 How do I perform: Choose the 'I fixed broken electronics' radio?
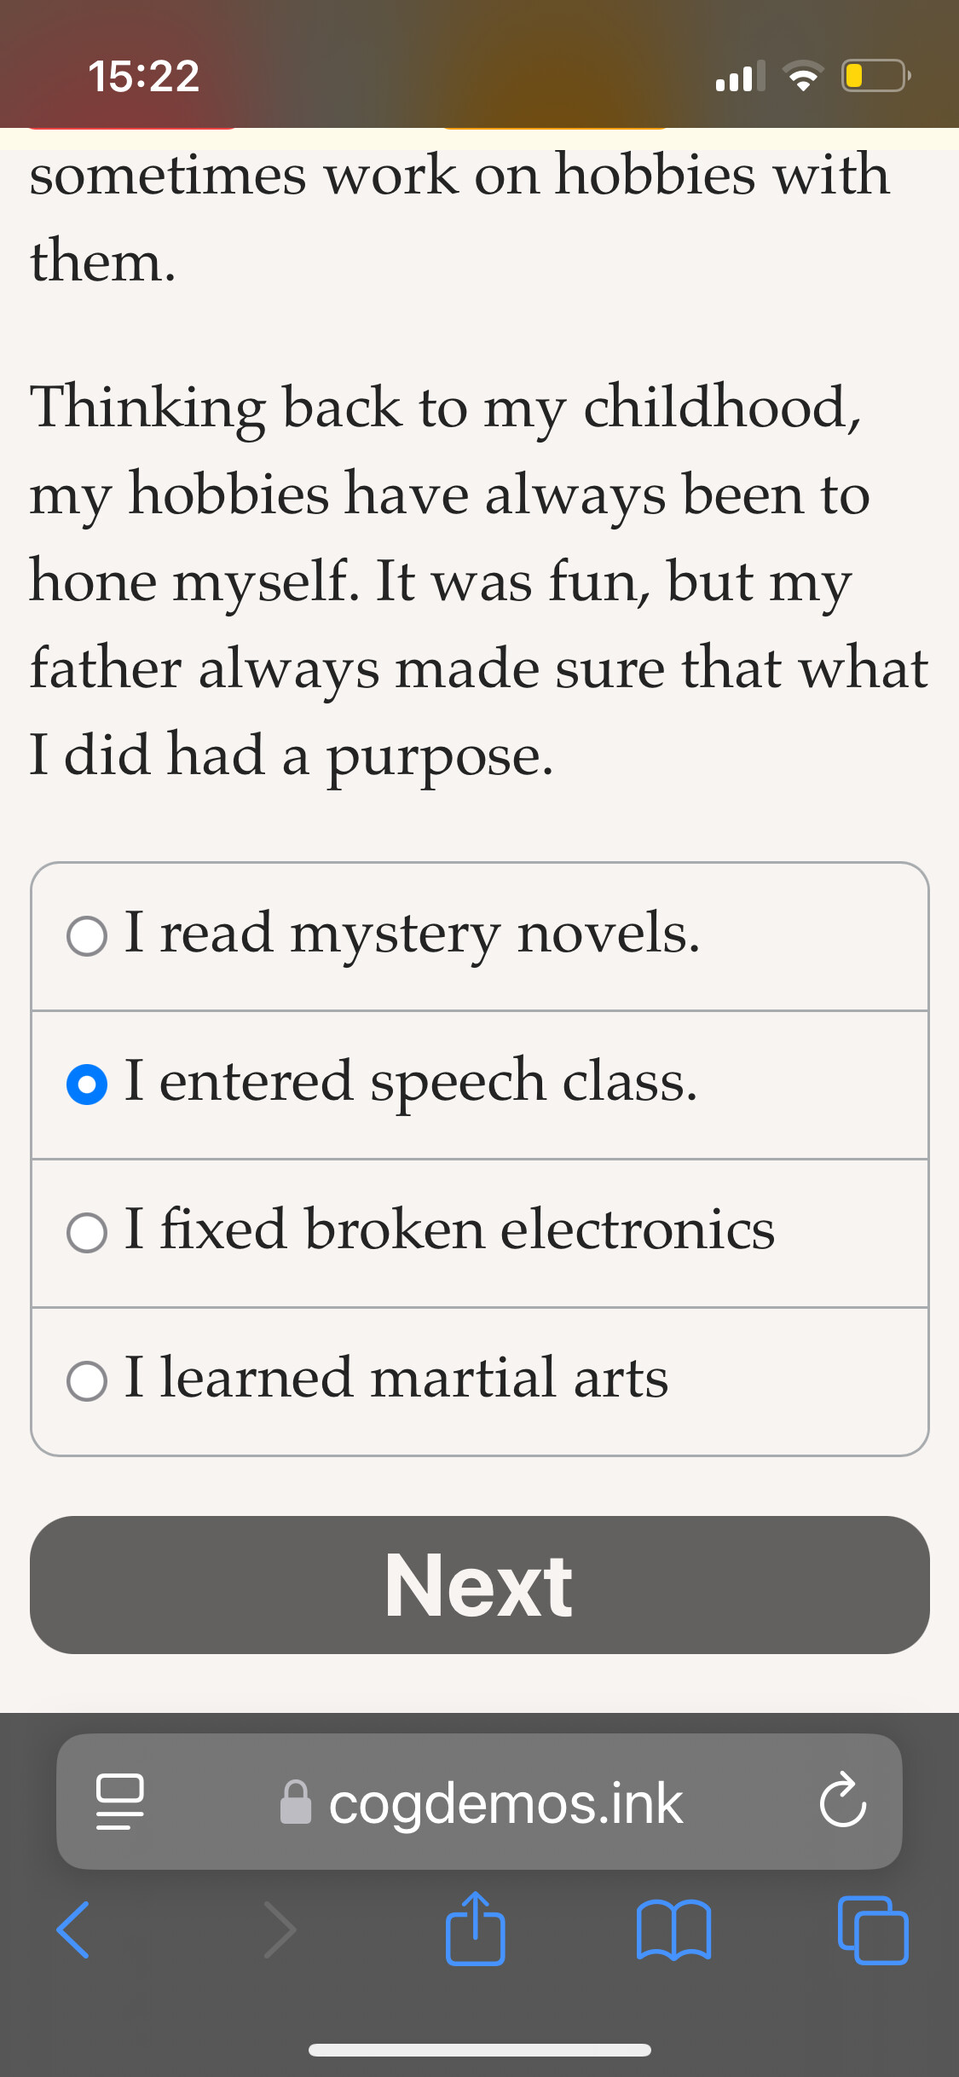pyautogui.click(x=87, y=1233)
